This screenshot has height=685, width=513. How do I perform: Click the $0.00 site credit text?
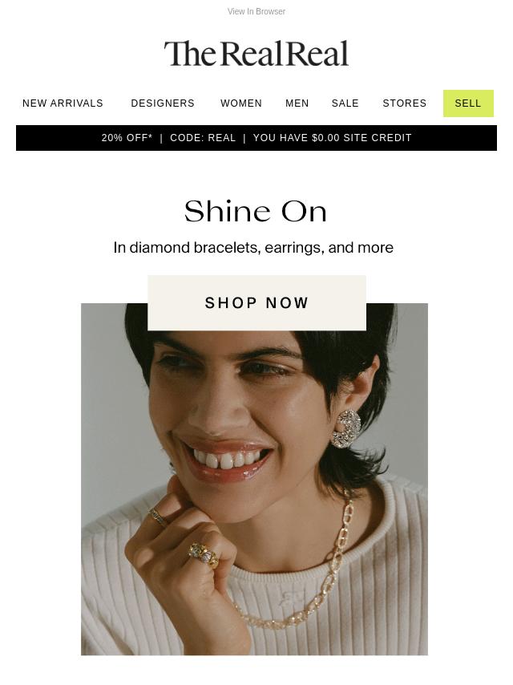[x=333, y=138]
